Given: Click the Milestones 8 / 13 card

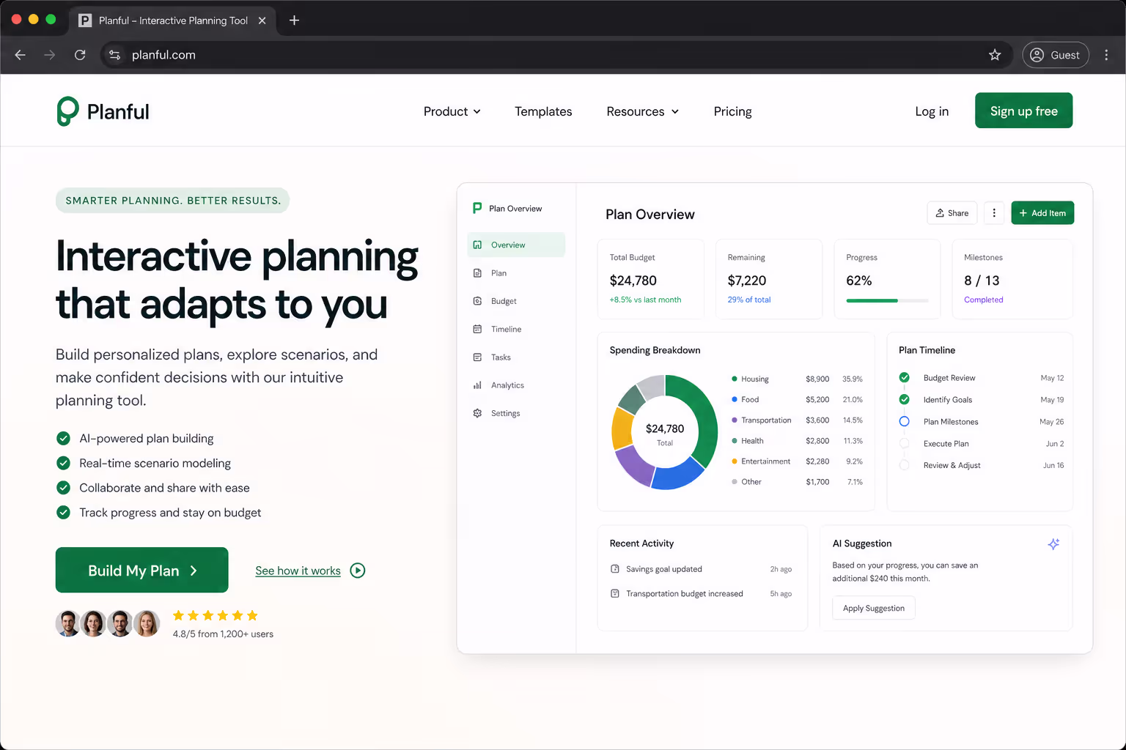Looking at the screenshot, I should point(1012,279).
